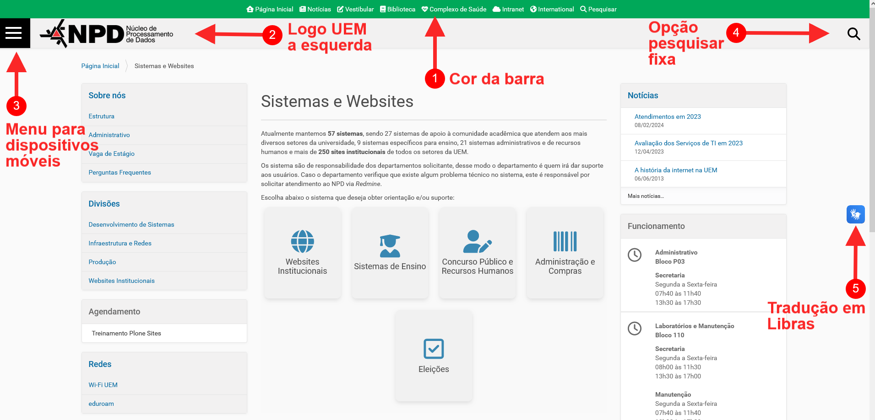Open the hamburger menu for mobile devices

point(15,33)
